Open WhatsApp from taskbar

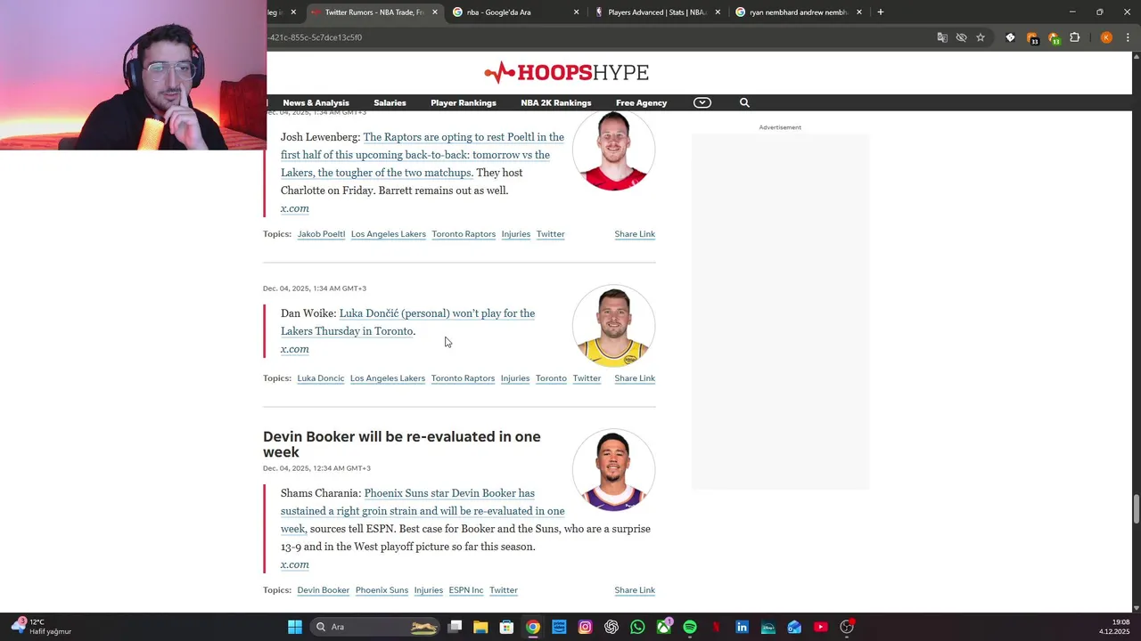click(637, 627)
